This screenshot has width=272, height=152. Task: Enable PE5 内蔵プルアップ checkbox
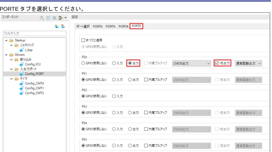click(146, 146)
